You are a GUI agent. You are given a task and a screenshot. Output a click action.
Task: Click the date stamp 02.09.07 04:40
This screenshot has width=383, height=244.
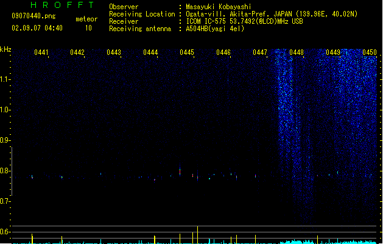(37, 28)
